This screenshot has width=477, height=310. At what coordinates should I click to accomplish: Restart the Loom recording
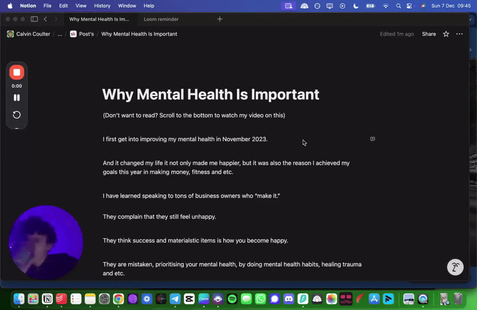pos(17,115)
